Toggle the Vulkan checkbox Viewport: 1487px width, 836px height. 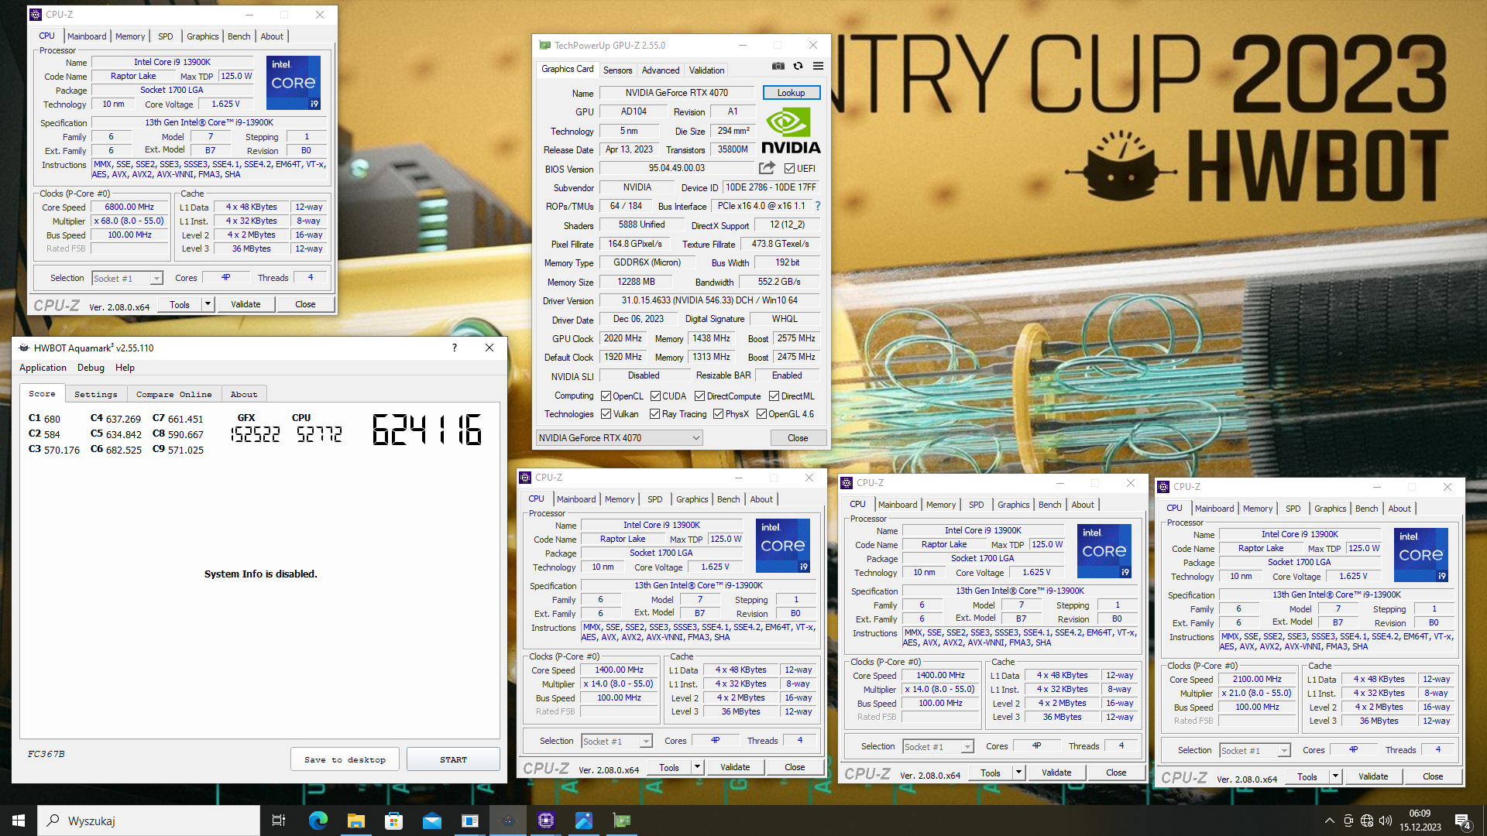(x=606, y=414)
